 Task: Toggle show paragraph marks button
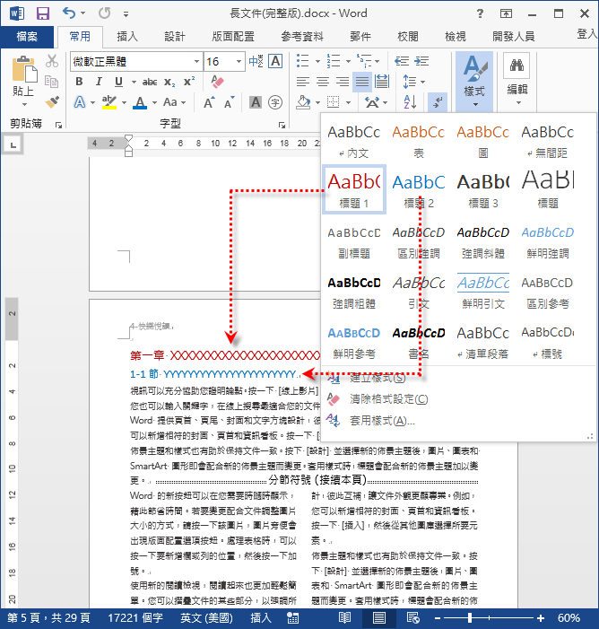438,102
